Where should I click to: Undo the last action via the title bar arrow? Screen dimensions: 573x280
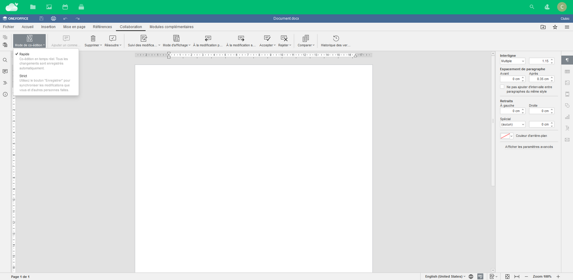click(x=65, y=18)
